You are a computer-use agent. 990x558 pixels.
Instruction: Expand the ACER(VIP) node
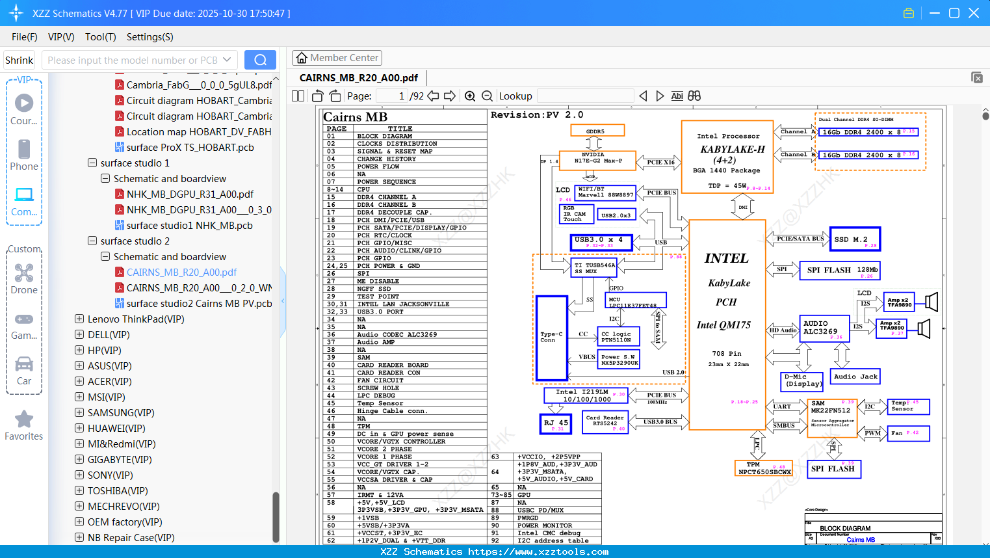pos(79,381)
